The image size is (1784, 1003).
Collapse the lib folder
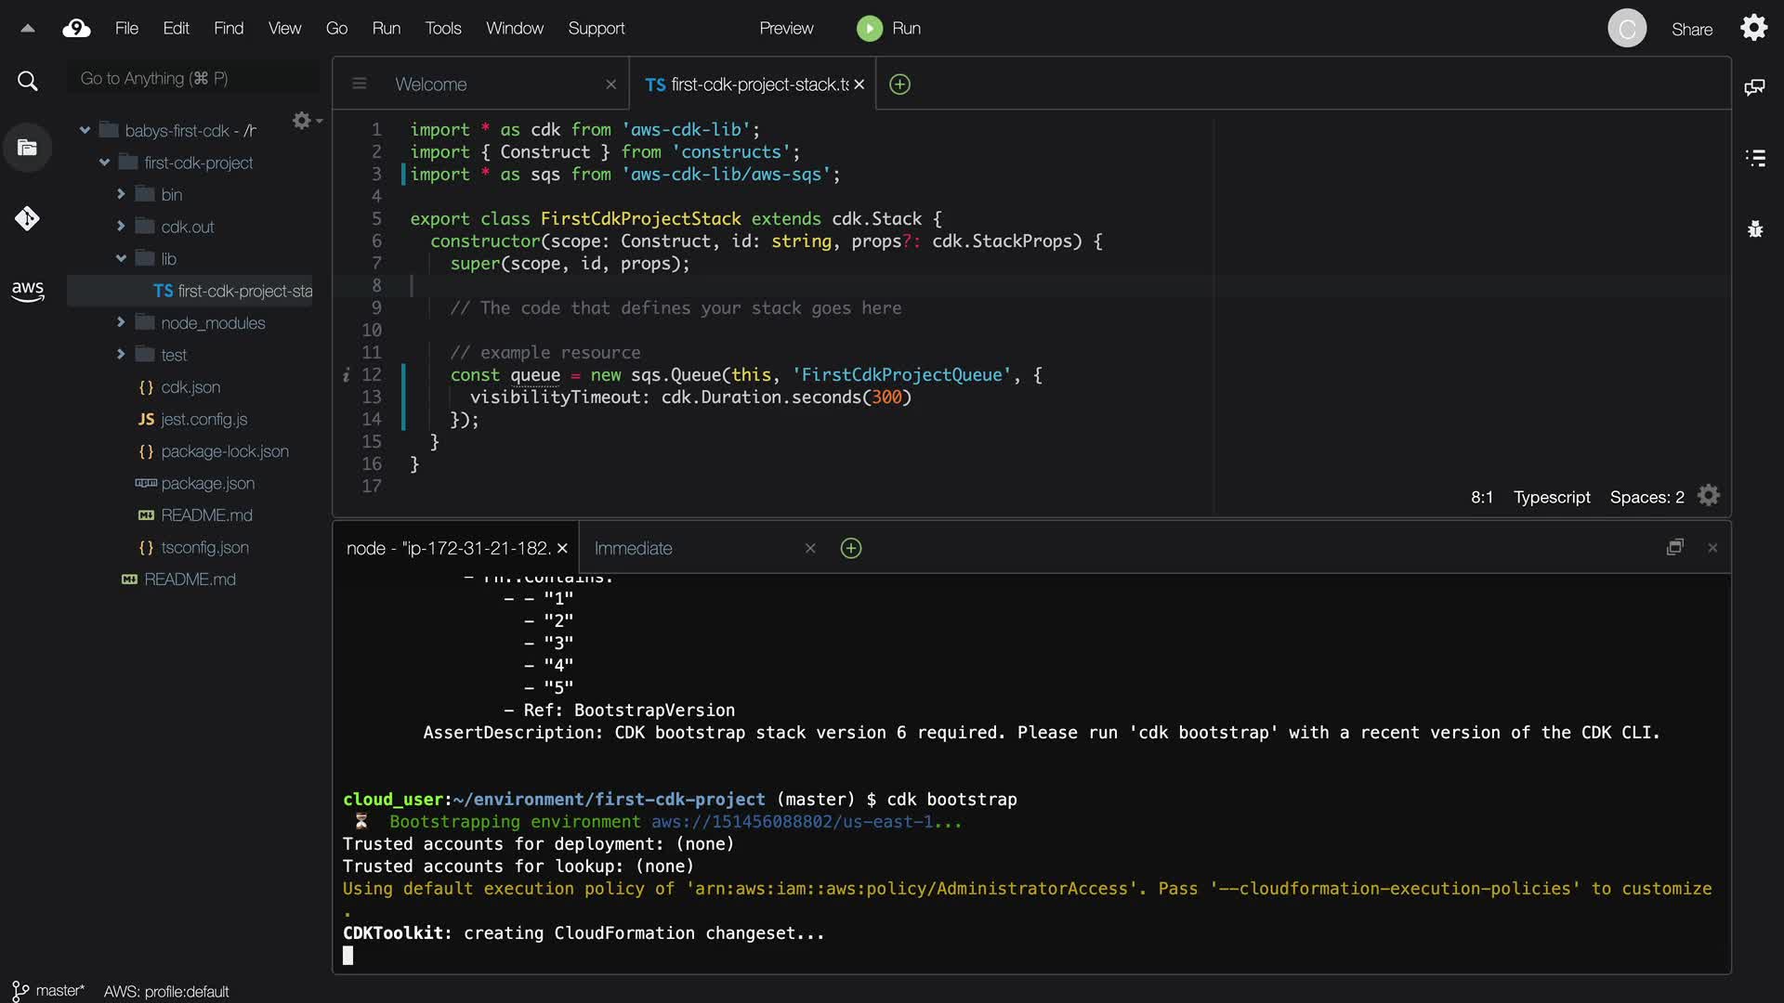tap(122, 259)
